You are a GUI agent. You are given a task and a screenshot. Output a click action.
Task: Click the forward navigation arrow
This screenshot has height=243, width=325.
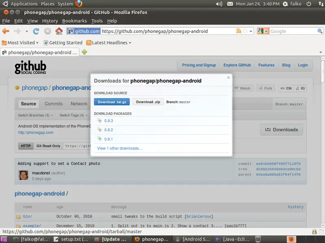coord(17,31)
